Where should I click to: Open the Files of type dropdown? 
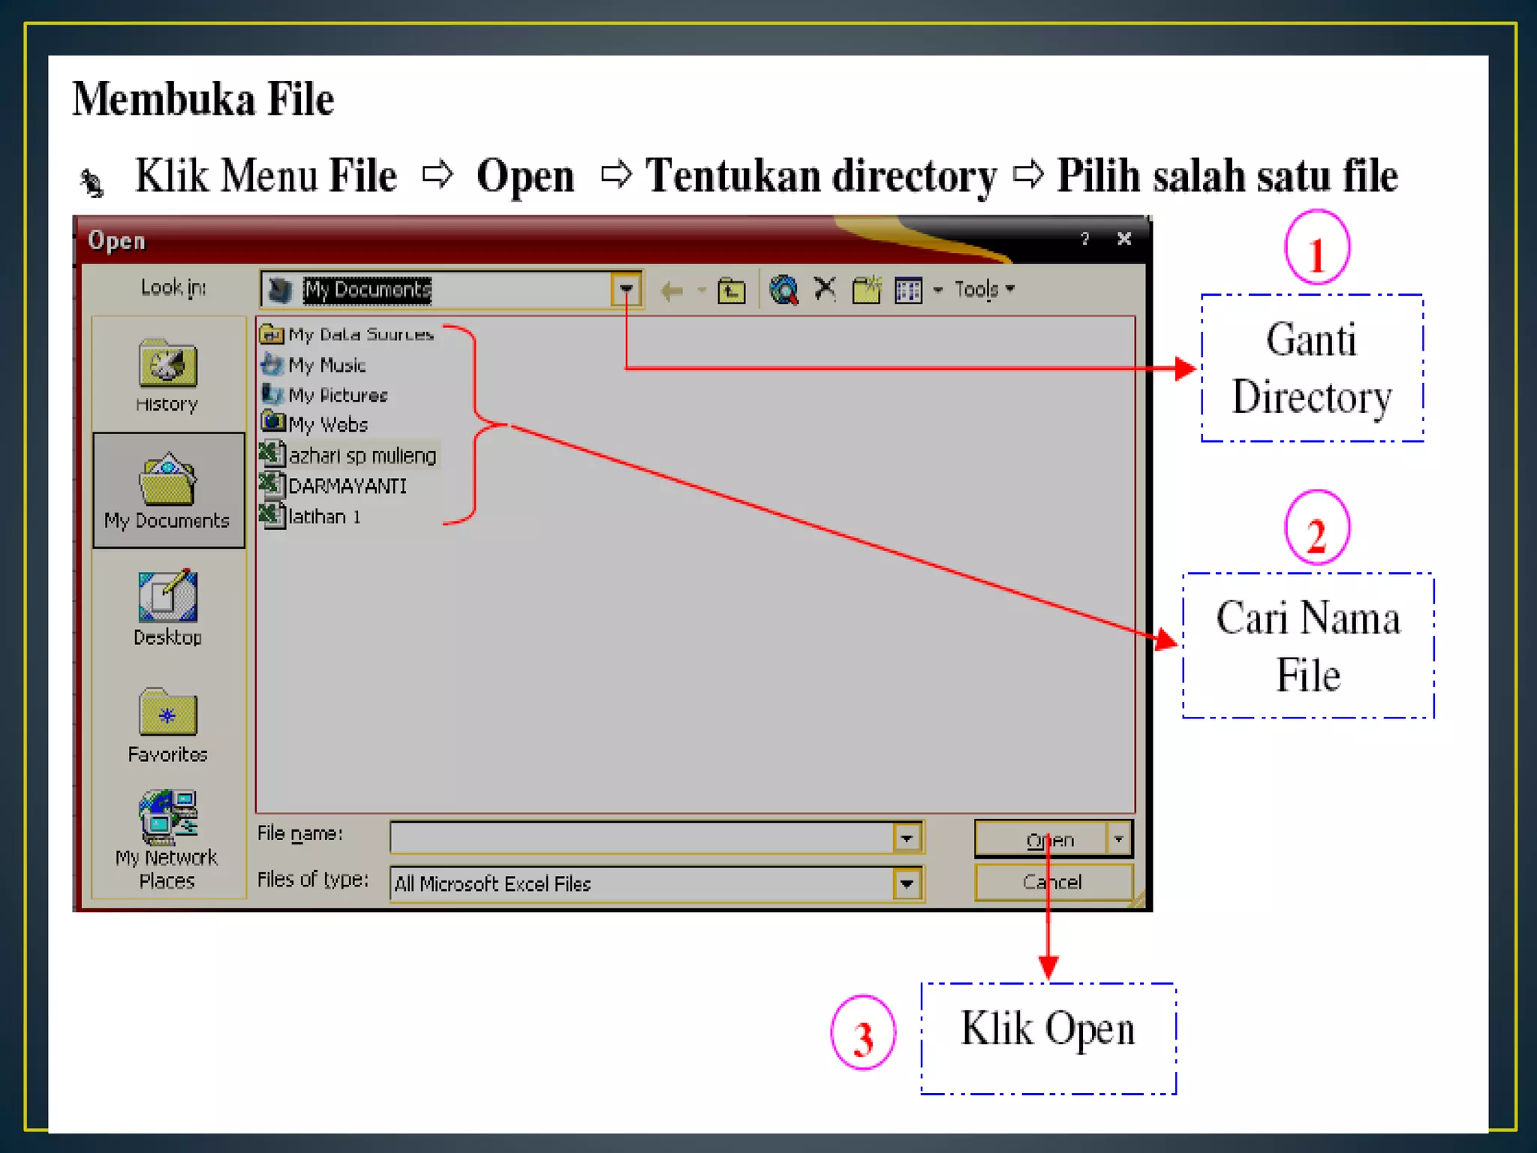click(x=907, y=884)
